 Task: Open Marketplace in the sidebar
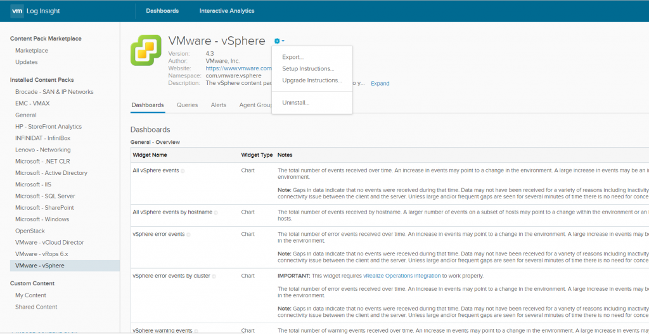click(32, 51)
